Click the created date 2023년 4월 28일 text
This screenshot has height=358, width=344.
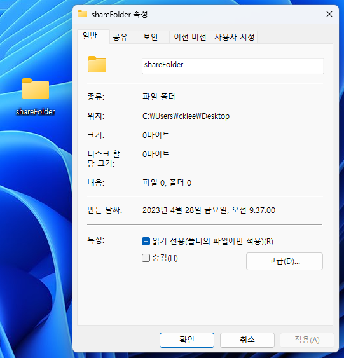tap(209, 210)
